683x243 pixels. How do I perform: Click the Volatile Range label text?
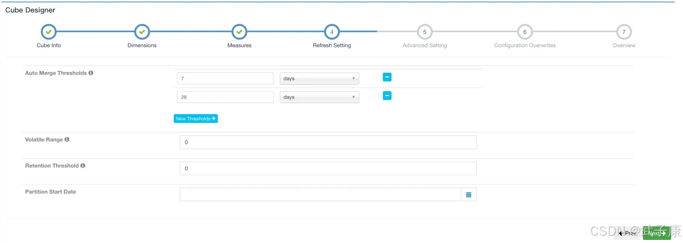(x=44, y=139)
